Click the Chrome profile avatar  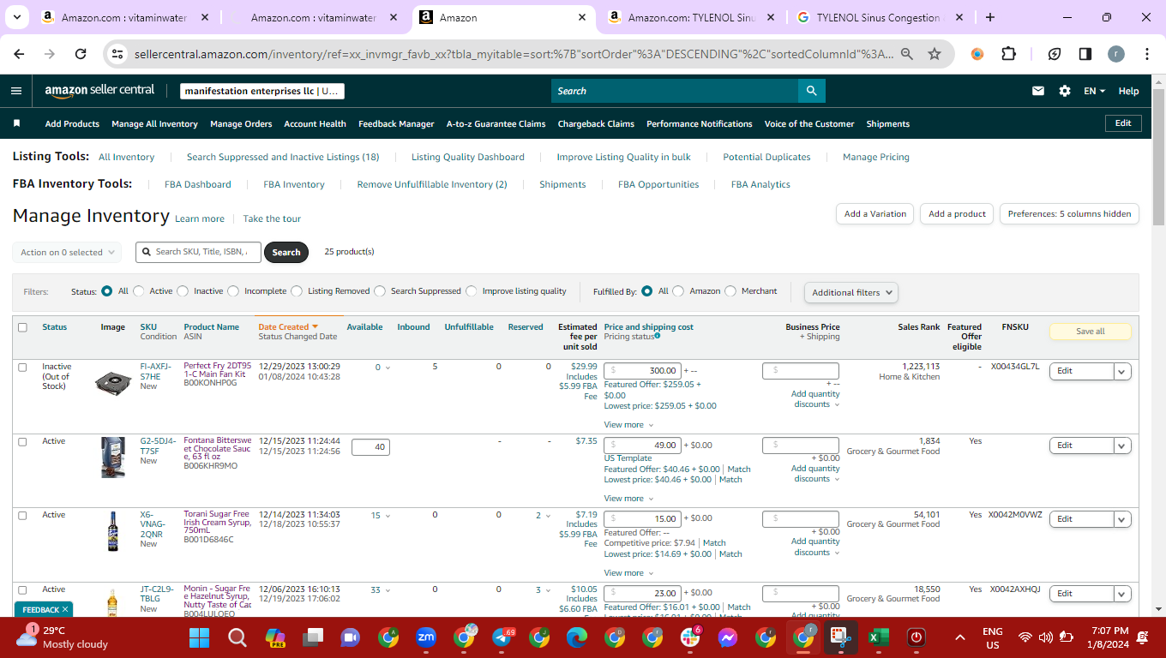(x=1116, y=53)
